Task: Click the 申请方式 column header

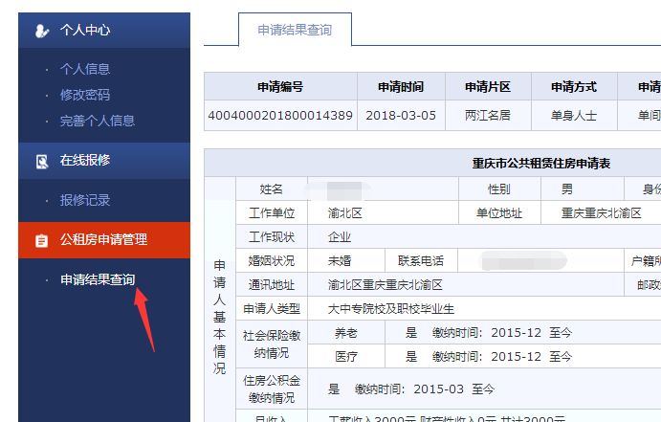Action: pyautogui.click(x=574, y=87)
